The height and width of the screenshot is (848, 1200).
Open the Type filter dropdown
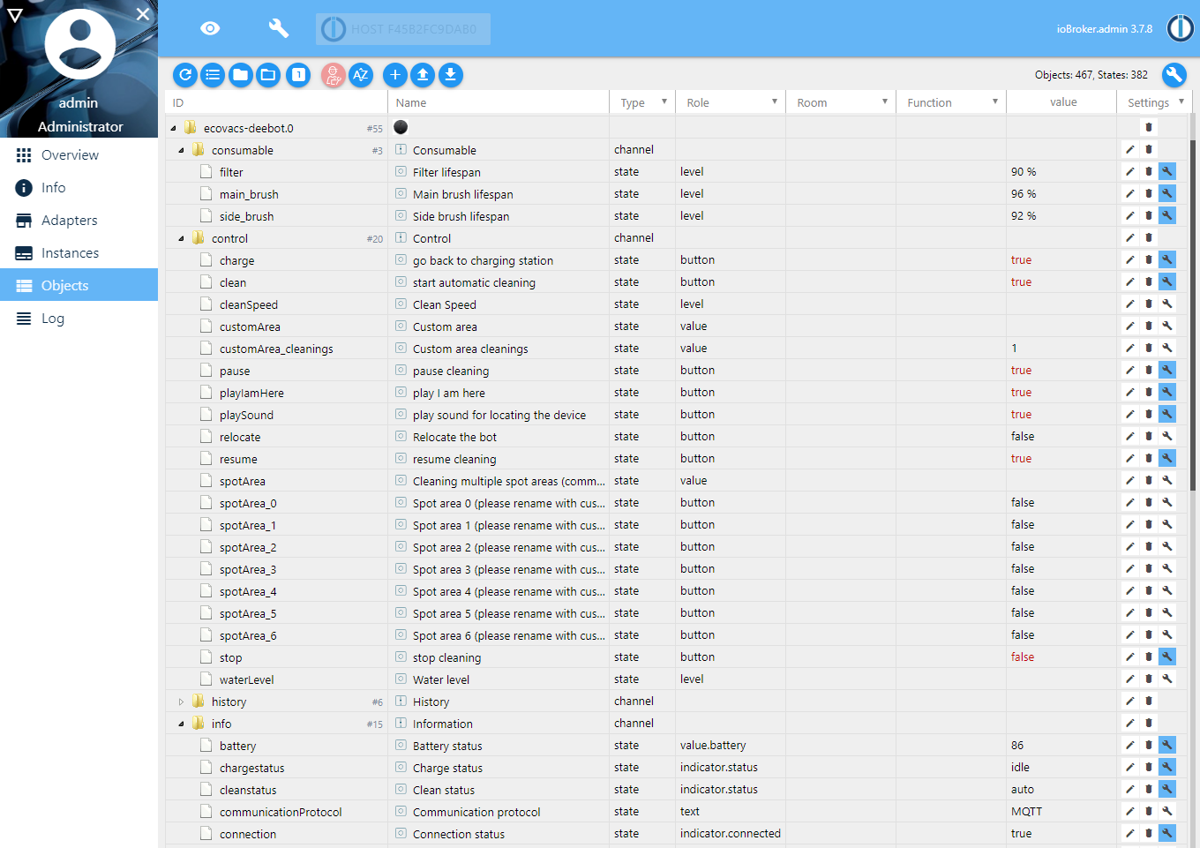click(642, 102)
